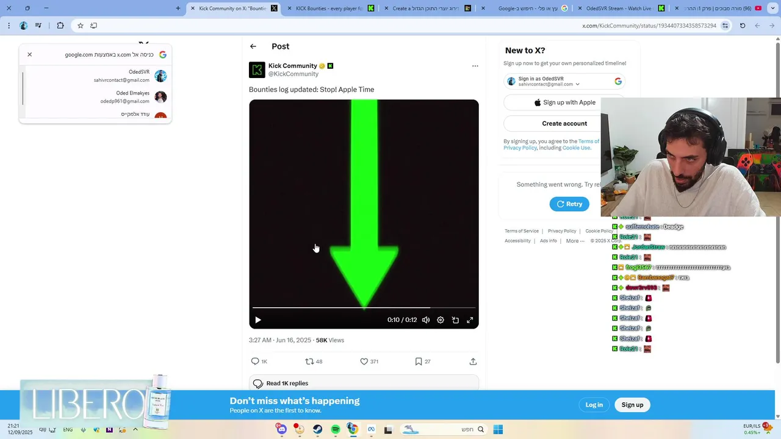Click Sign in as OdedSVR Google button
Screen dimensions: 781x439
[564, 81]
